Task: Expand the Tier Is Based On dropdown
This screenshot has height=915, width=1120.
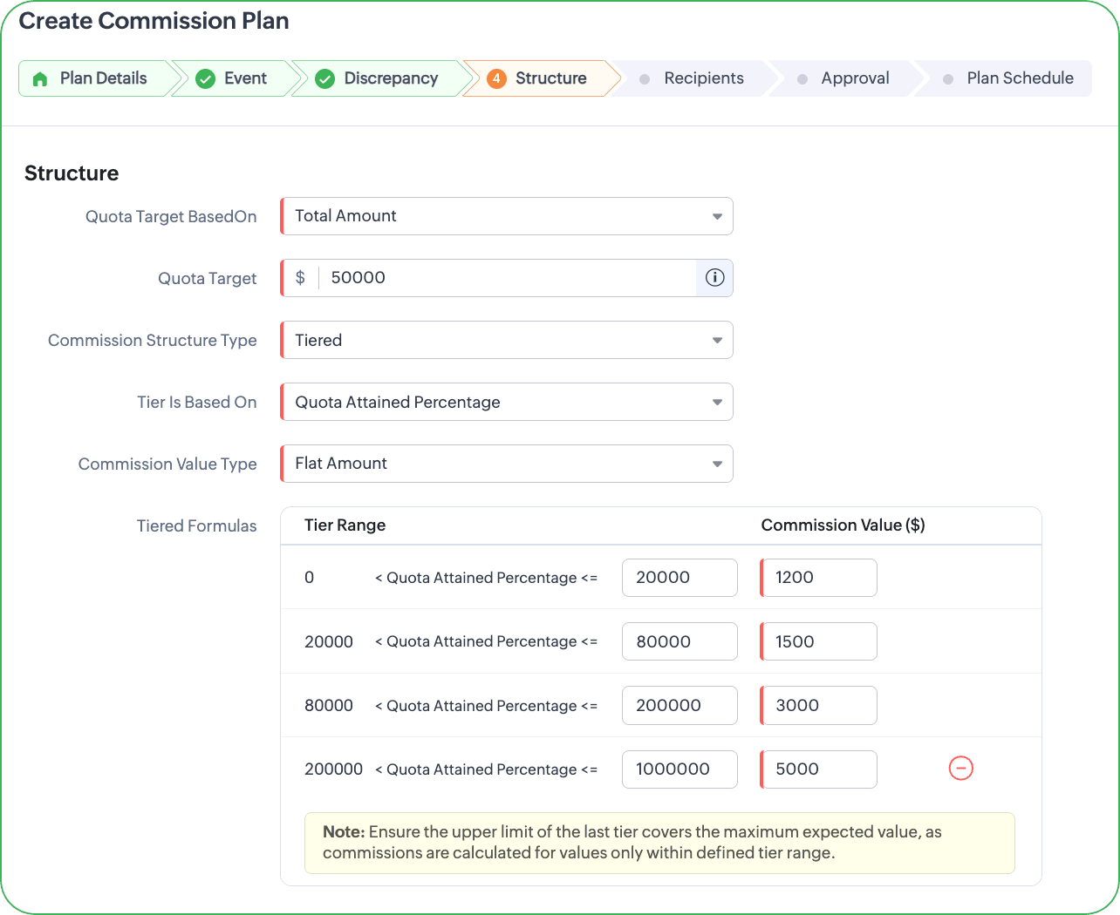Action: click(506, 402)
